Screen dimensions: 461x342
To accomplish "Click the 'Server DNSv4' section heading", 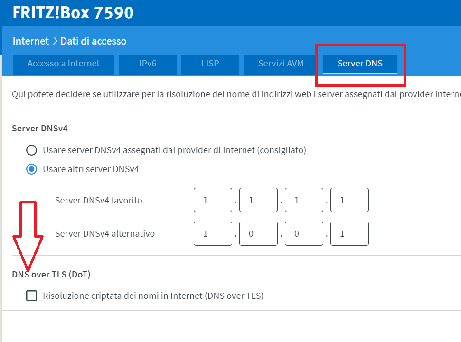I will click(x=40, y=129).
